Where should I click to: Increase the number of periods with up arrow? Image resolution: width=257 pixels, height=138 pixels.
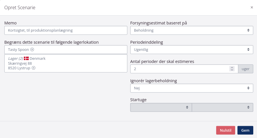[232, 68]
